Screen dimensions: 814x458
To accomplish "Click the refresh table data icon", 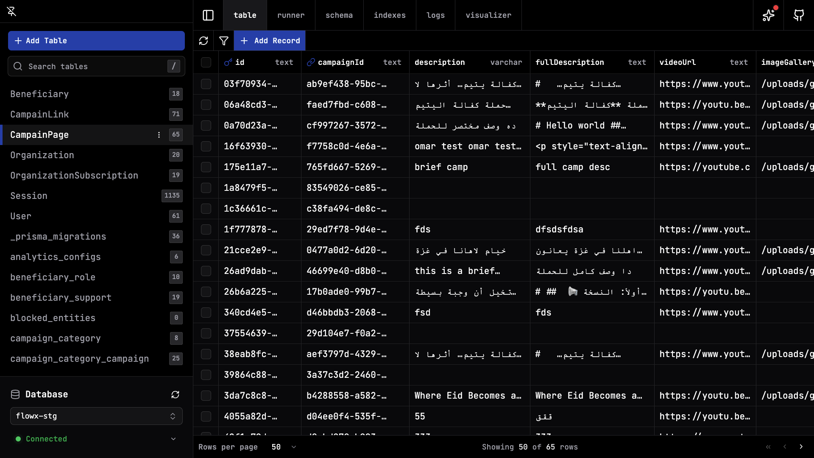I will [203, 41].
